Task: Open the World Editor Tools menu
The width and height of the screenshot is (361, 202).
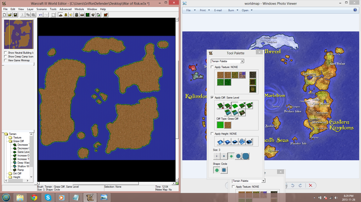Action: pos(53,9)
